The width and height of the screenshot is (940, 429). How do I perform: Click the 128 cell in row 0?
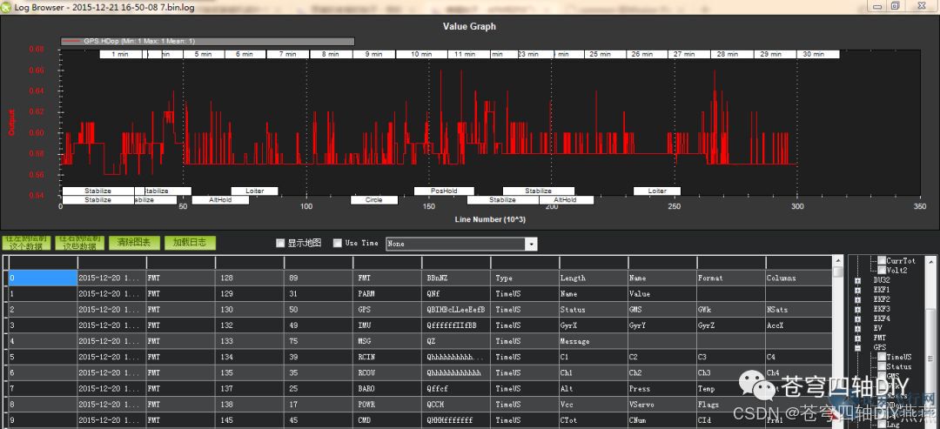250,278
